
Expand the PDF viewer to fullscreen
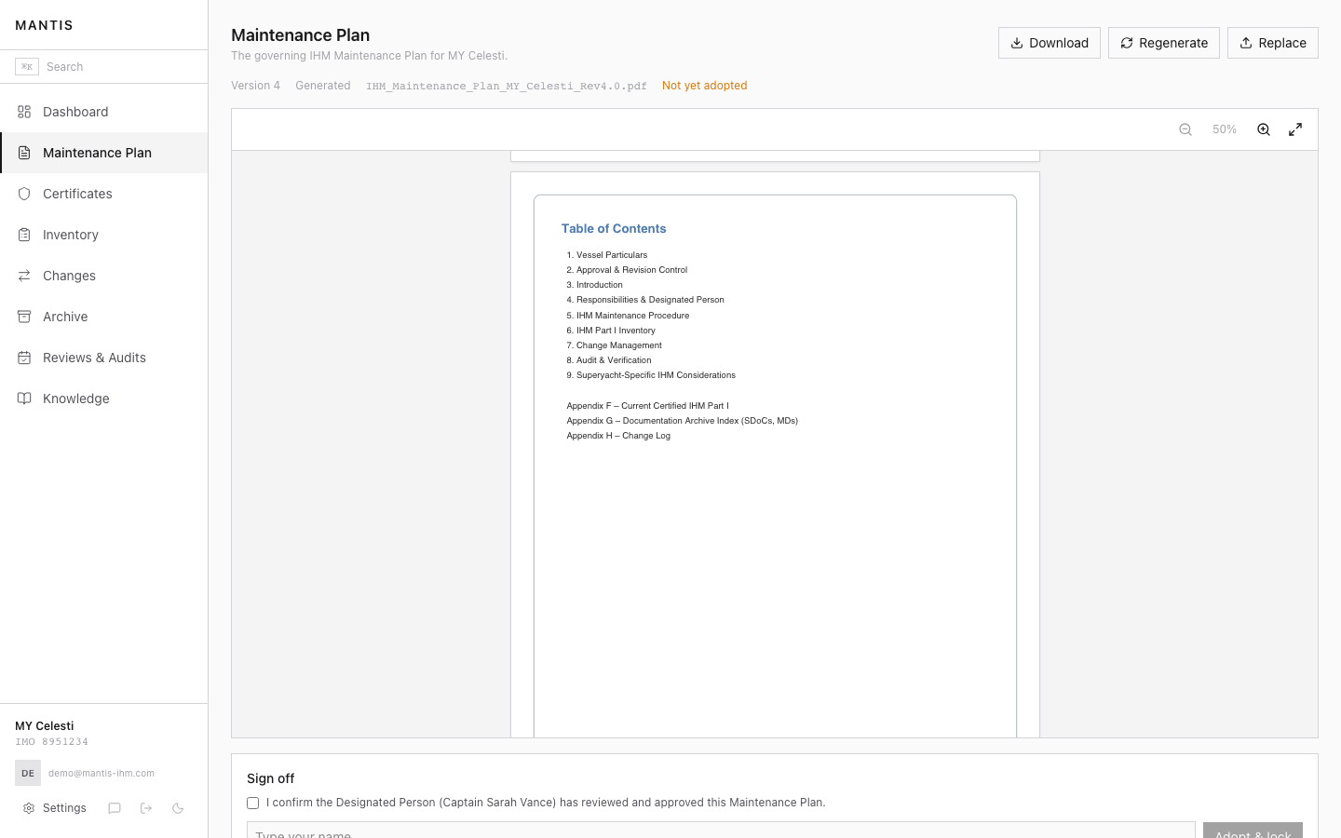pos(1295,129)
